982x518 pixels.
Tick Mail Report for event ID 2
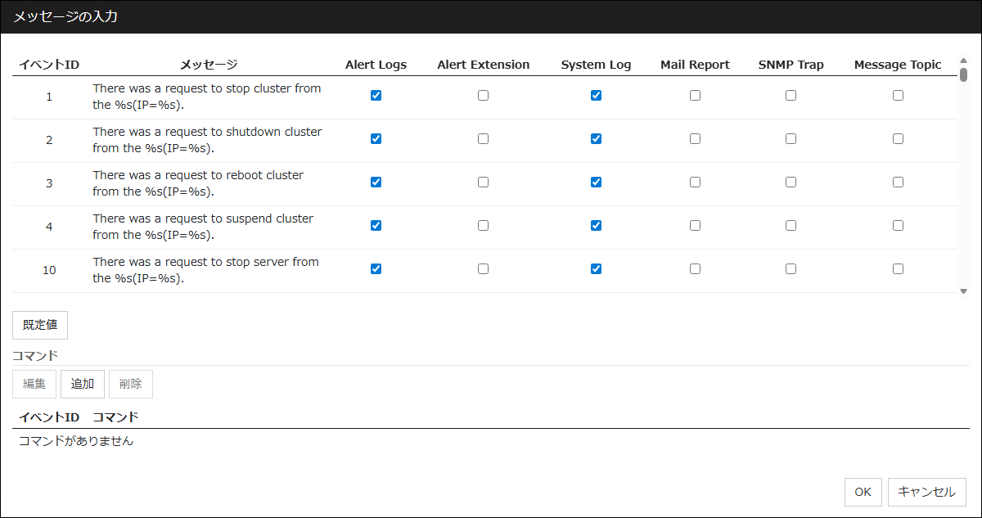click(x=695, y=138)
